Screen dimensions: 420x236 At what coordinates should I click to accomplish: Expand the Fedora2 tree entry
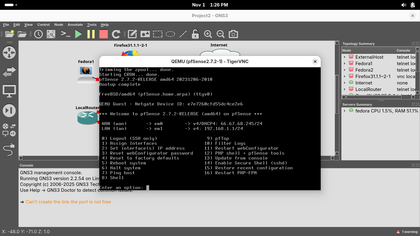345,70
